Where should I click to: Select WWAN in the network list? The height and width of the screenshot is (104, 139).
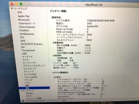click(x=29, y=93)
